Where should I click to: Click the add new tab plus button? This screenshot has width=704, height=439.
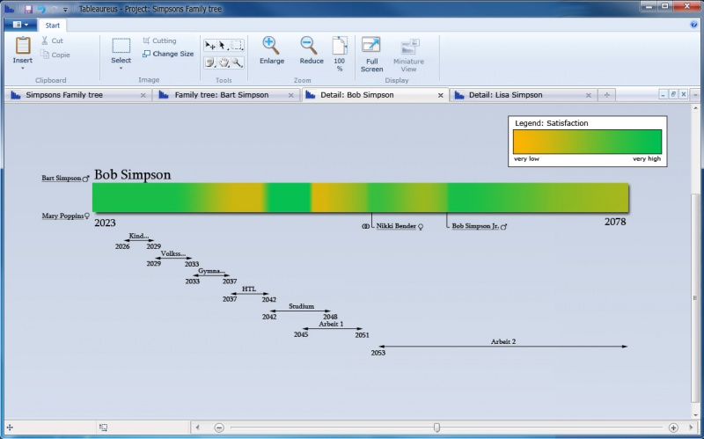[606, 95]
